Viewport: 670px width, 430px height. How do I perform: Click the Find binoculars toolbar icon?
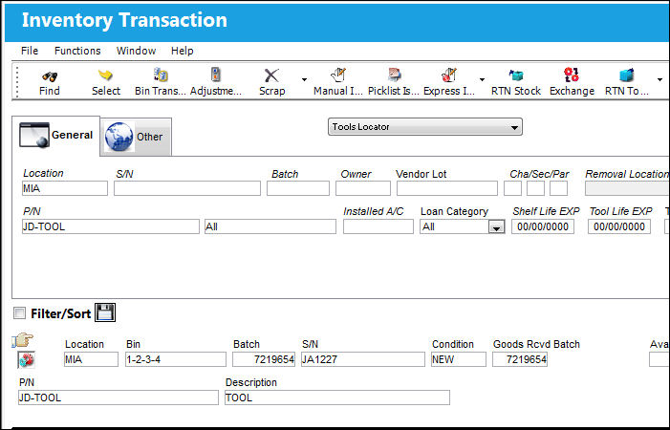pos(50,76)
